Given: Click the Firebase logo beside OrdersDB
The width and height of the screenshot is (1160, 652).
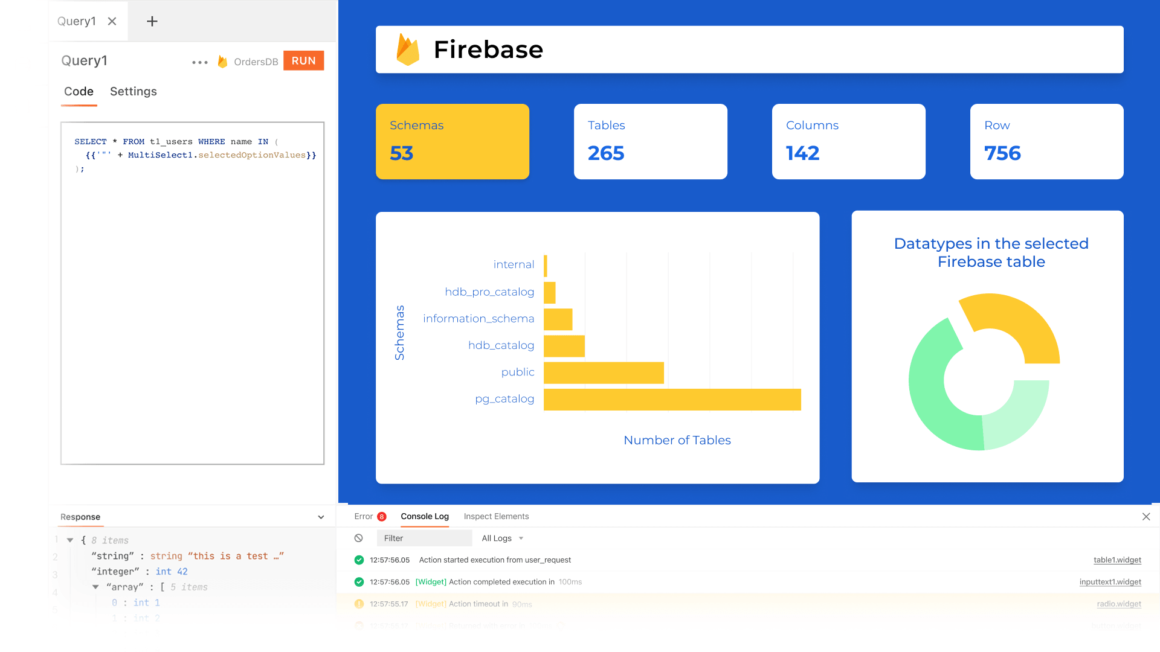Looking at the screenshot, I should (x=222, y=61).
